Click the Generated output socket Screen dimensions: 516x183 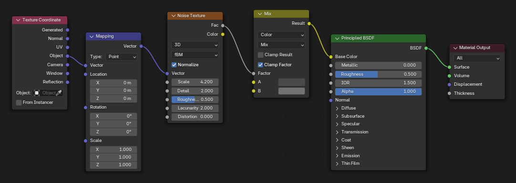[67, 30]
